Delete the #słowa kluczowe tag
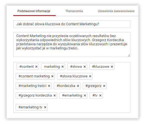The image size is (145, 124). click(90, 76)
